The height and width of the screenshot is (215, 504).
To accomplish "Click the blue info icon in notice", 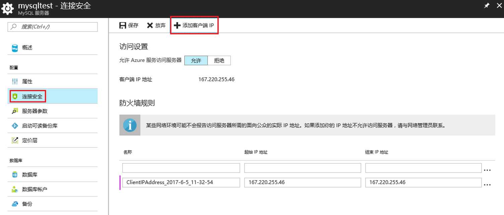I will tap(130, 125).
